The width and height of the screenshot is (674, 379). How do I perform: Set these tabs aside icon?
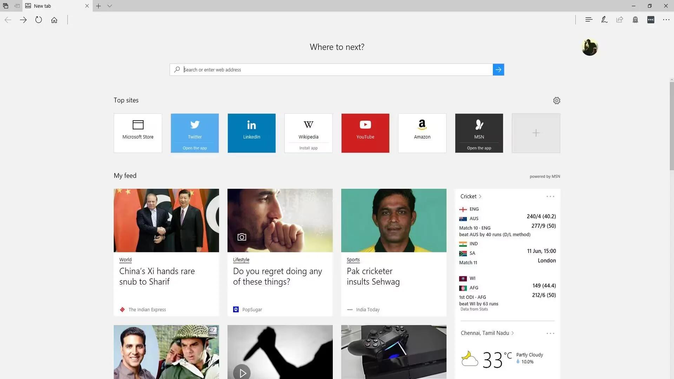17,6
